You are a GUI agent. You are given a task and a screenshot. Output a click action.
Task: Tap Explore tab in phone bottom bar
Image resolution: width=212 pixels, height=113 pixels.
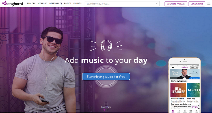click(x=173, y=111)
